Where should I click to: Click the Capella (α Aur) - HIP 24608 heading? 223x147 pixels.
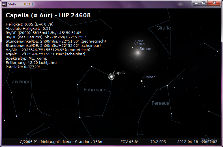pos(48,15)
